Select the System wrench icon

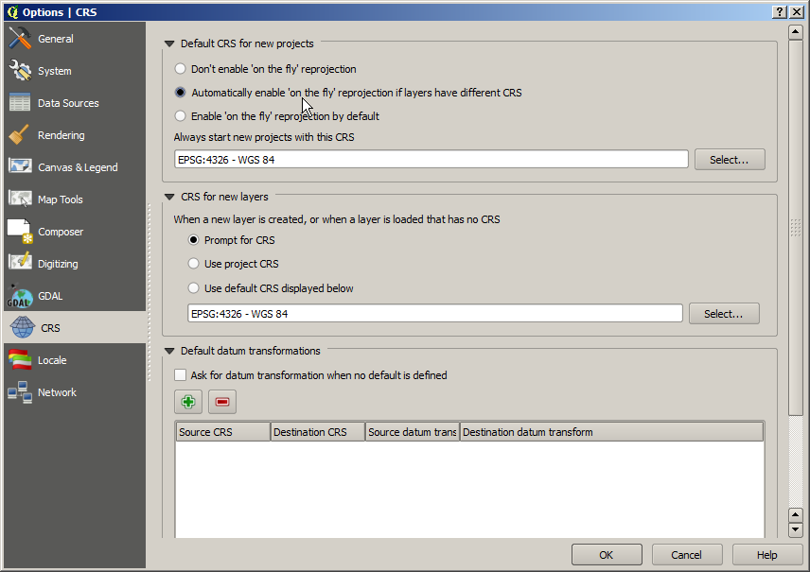21,70
